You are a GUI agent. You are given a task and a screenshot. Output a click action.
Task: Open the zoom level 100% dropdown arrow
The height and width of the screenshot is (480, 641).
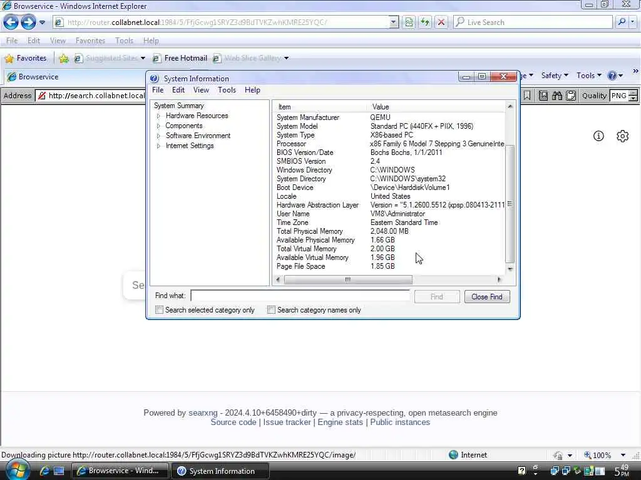623,455
